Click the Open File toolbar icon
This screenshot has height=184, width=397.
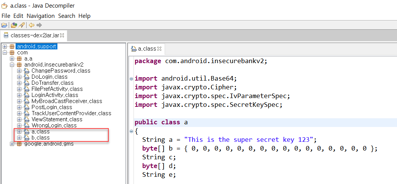click(x=4, y=25)
